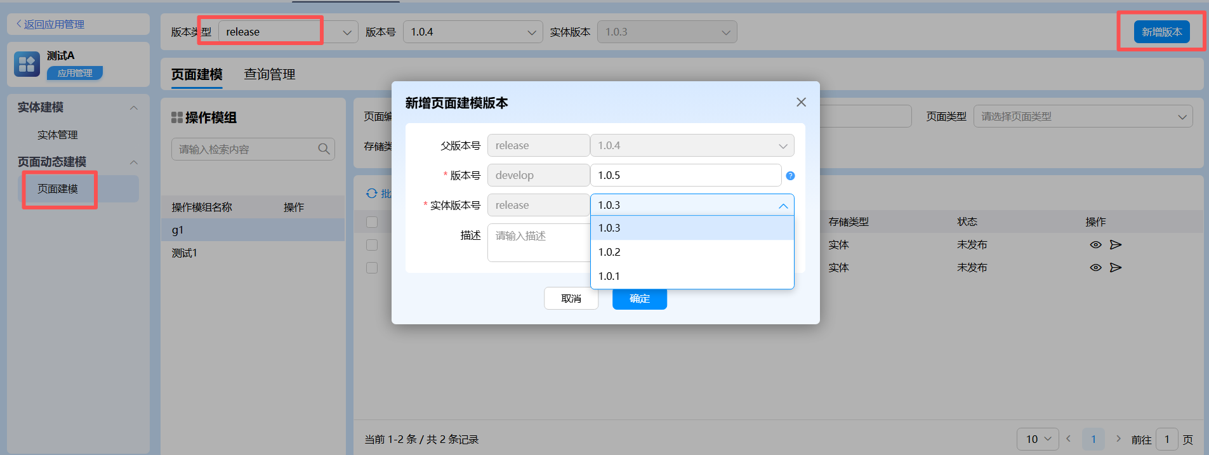The image size is (1209, 455).
Task: Click the eye view icon in first row
Action: [1095, 245]
